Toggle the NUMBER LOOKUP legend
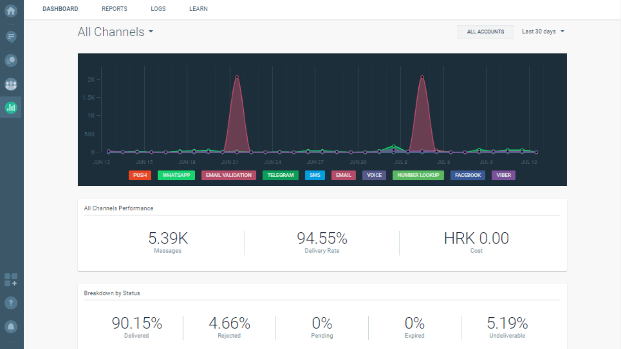The height and width of the screenshot is (349, 621). tap(418, 175)
